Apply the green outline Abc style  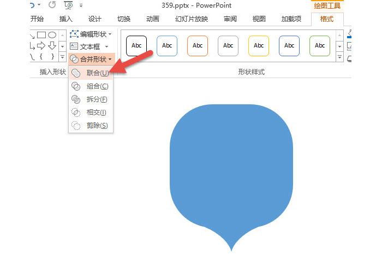pyautogui.click(x=320, y=46)
